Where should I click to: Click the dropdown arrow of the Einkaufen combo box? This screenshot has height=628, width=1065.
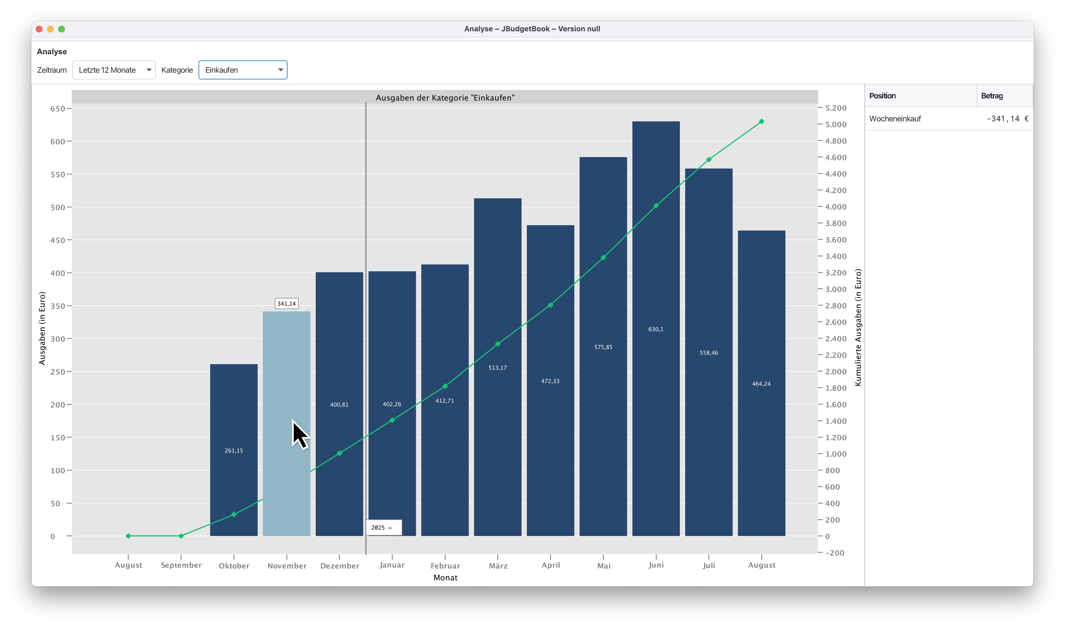(280, 70)
